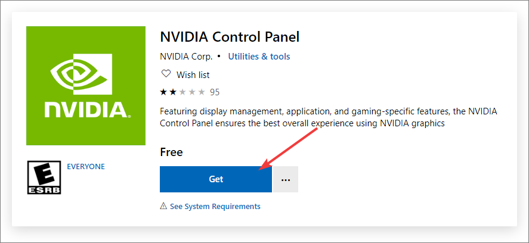Open the three-dot more options button

tap(286, 179)
